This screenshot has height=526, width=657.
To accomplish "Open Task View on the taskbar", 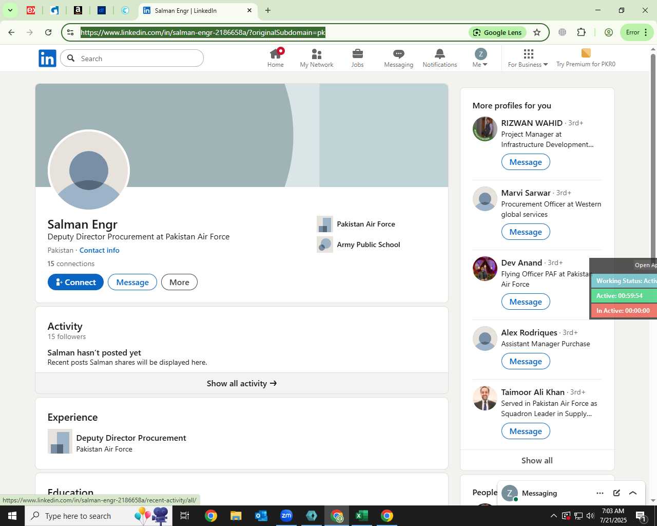I will click(x=185, y=516).
